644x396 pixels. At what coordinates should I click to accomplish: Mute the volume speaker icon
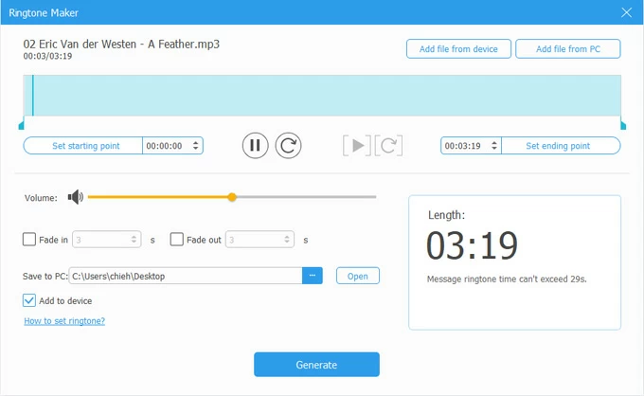75,197
